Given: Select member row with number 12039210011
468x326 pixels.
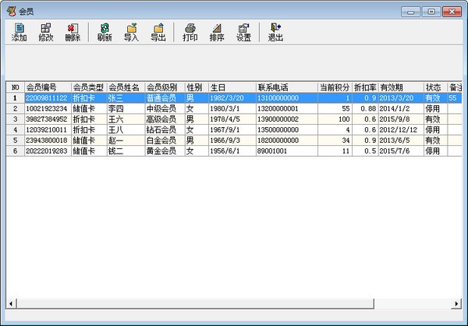Looking at the screenshot, I should [47, 129].
